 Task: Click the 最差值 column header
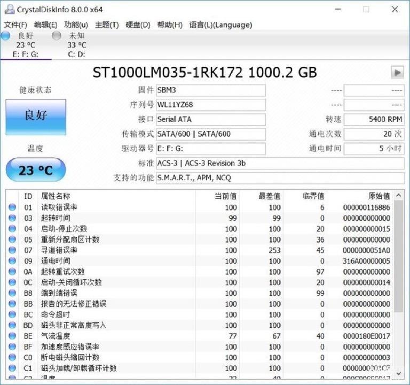coord(262,196)
